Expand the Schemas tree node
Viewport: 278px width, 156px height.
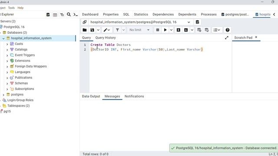point(7,84)
